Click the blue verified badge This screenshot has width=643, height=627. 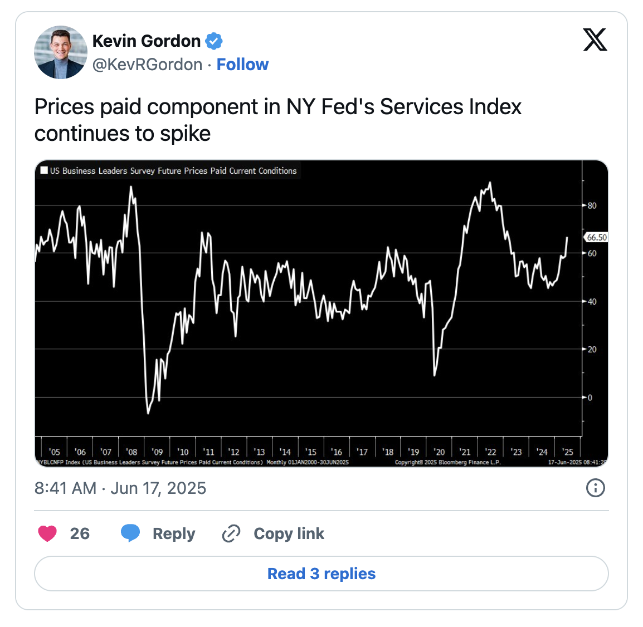pyautogui.click(x=214, y=41)
